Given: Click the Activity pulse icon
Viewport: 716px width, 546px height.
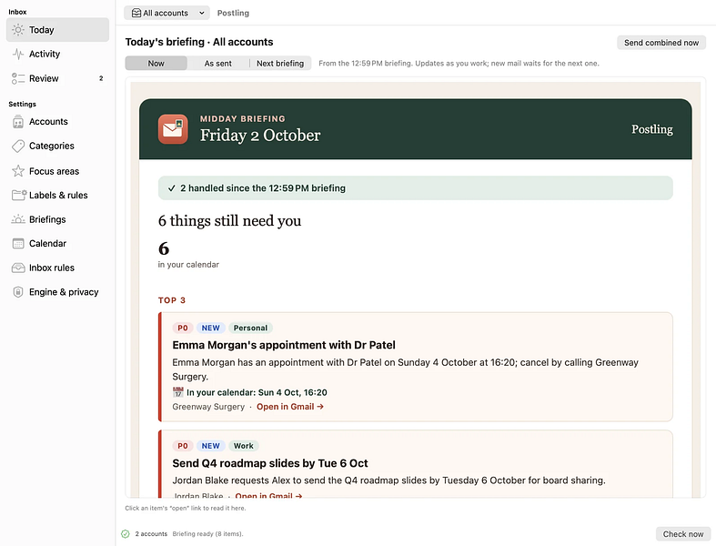Looking at the screenshot, I should pos(18,54).
